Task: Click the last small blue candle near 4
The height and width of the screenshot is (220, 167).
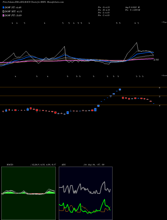Action: pos(154,104)
